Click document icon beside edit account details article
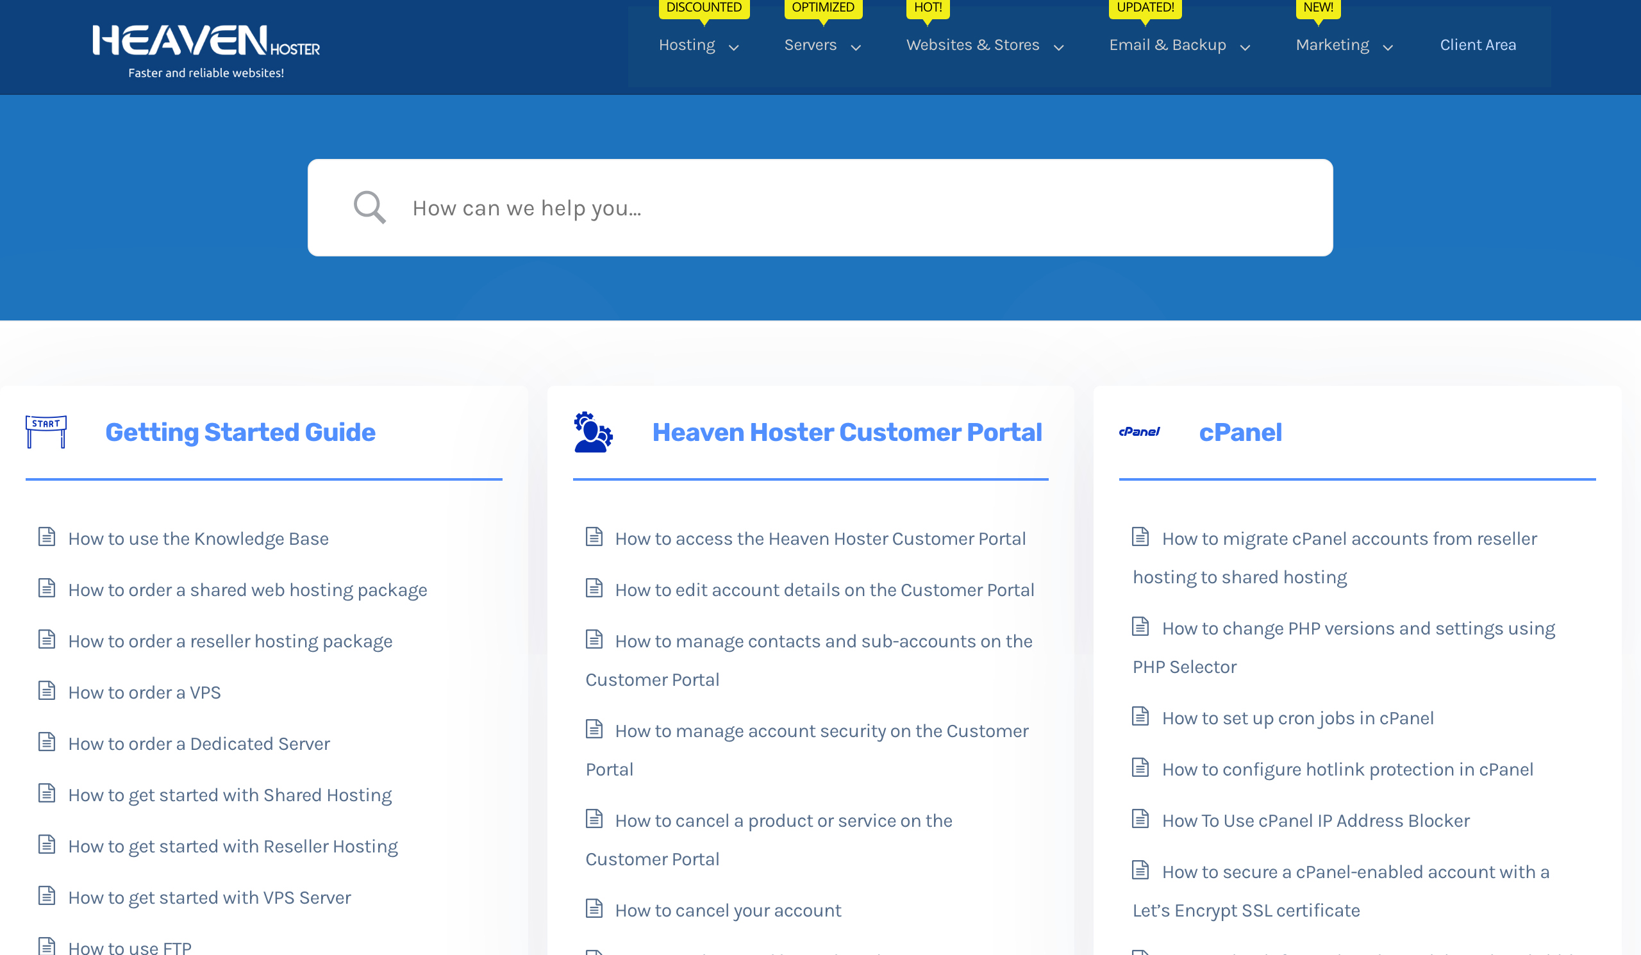 click(x=594, y=588)
